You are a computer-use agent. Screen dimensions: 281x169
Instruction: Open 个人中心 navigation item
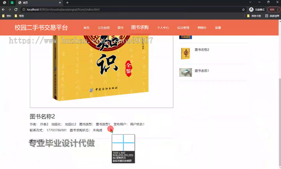[x=163, y=28]
